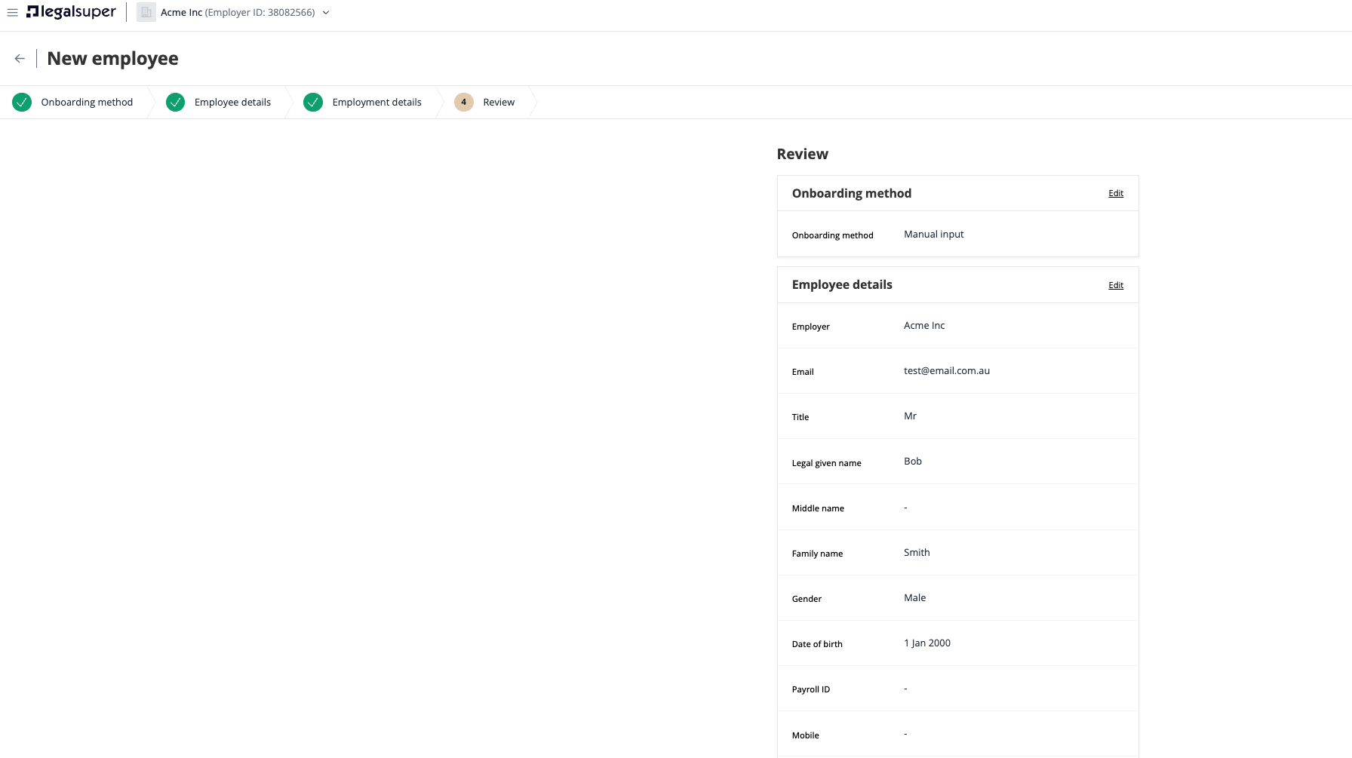Click the 'Bob' legal given name value
This screenshot has height=758, width=1352.
[x=913, y=462]
